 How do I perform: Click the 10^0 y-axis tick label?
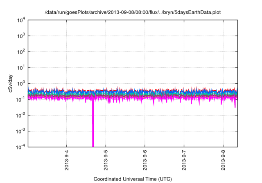coord(21,83)
